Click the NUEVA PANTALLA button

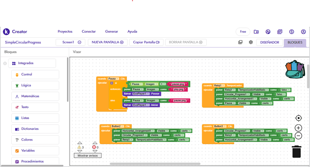(x=107, y=42)
